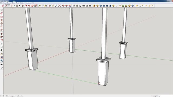Screen dimensions: 173x97
Task: Select the Rectangle tool in the left toolbar
Action: coord(2,20)
